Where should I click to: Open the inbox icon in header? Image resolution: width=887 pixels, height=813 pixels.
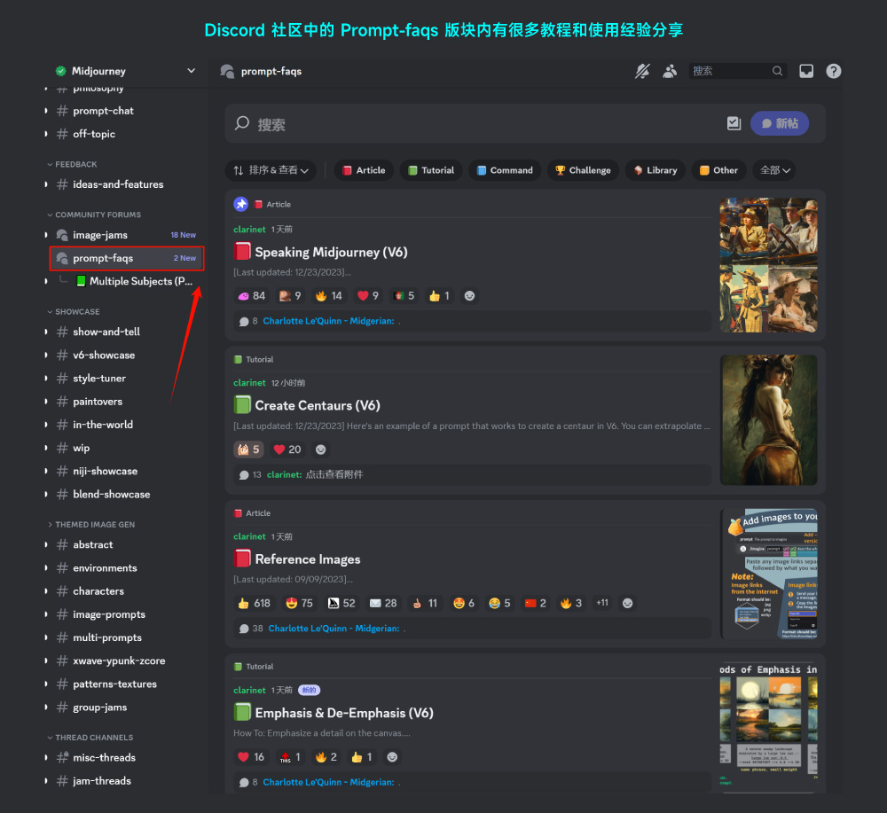point(806,71)
